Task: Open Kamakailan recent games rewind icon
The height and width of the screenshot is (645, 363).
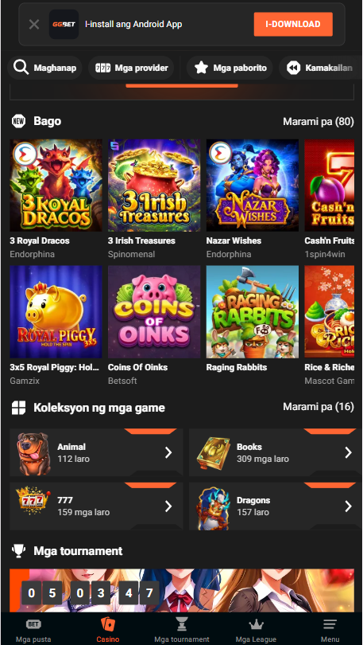Action: (x=294, y=68)
